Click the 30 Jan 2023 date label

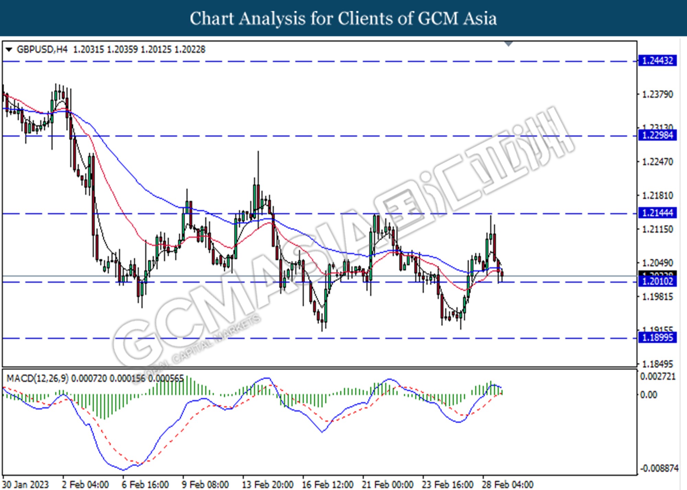(25, 485)
